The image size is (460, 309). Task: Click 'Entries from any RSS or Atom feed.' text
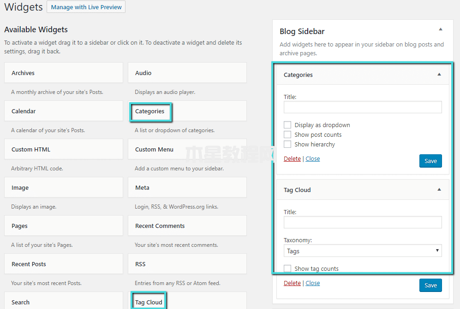[x=178, y=283]
